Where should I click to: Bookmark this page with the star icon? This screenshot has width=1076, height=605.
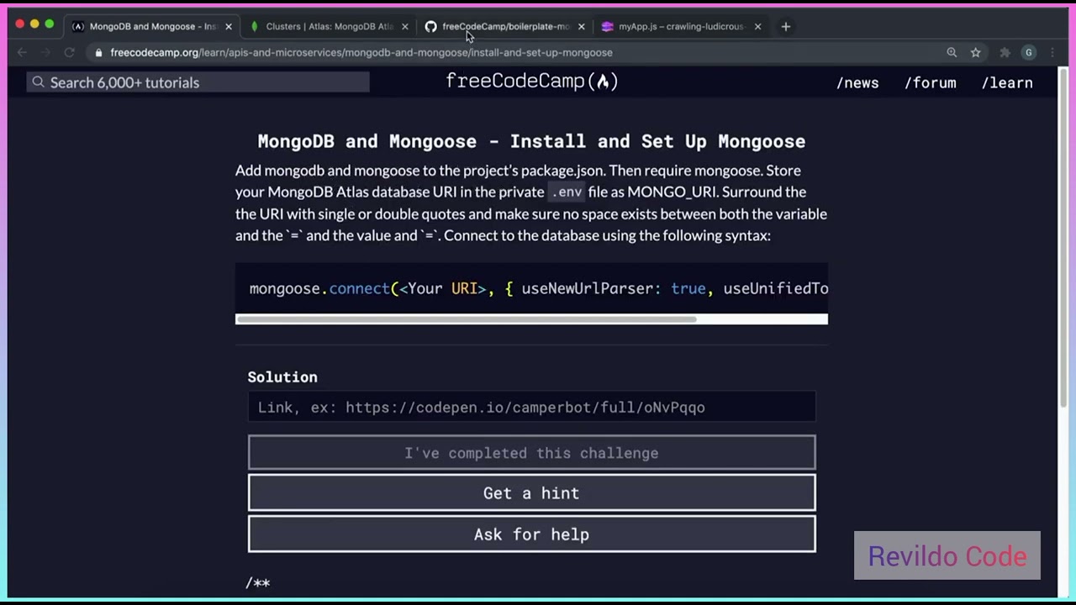pyautogui.click(x=976, y=52)
